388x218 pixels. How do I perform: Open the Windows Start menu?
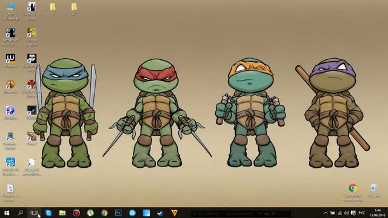click(x=7, y=213)
